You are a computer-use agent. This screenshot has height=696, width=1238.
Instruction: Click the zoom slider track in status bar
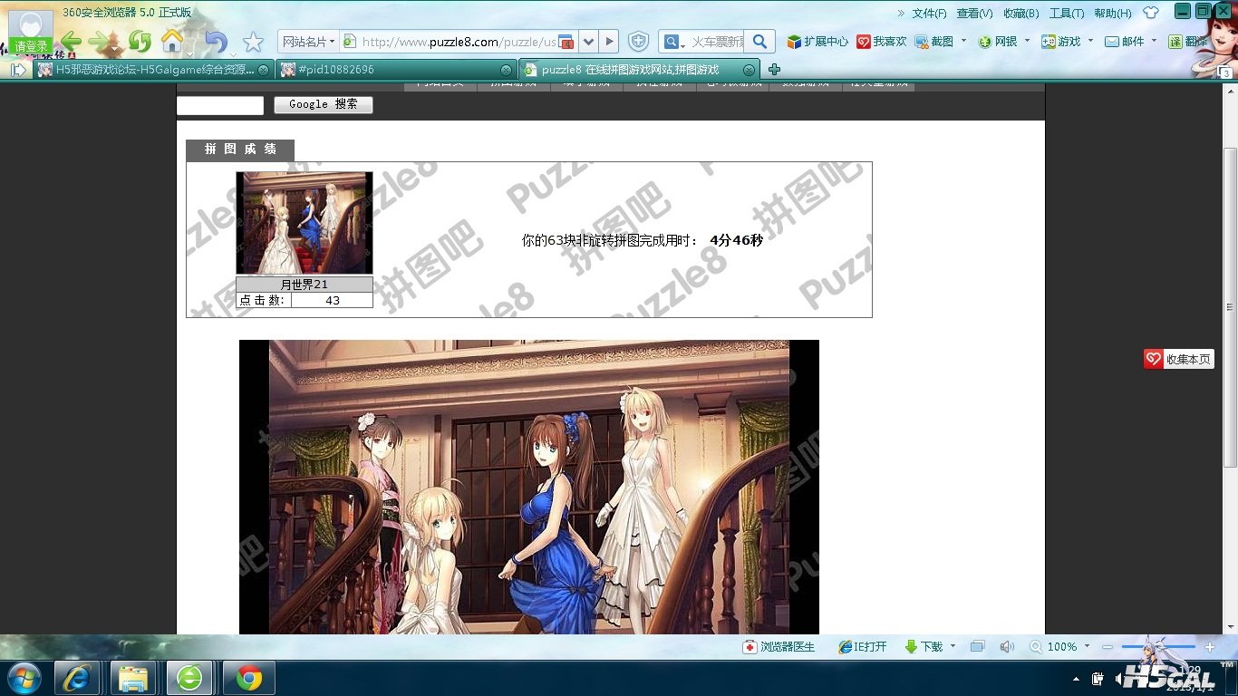1158,647
